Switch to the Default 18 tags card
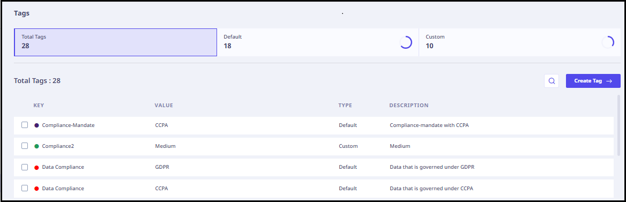 318,42
